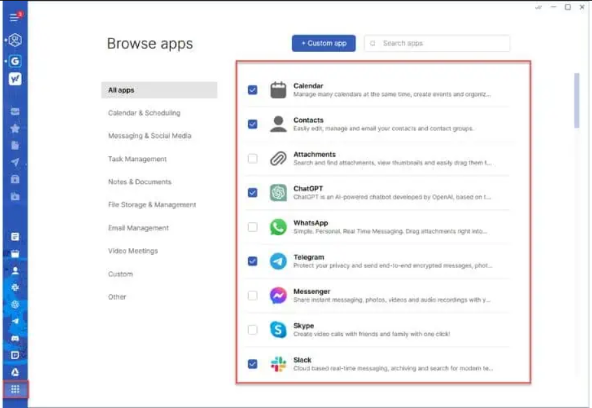Viewport: 592px width, 408px height.
Task: Select the Email Management category
Action: coord(138,228)
